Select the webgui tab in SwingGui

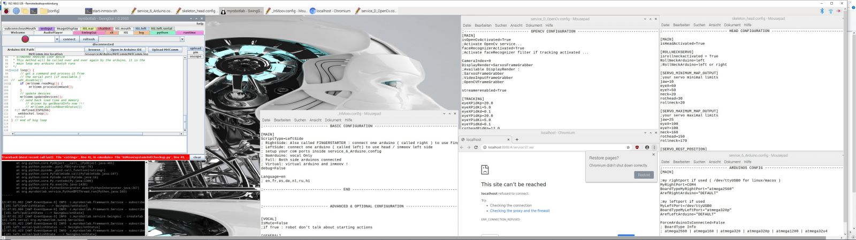pos(47,29)
